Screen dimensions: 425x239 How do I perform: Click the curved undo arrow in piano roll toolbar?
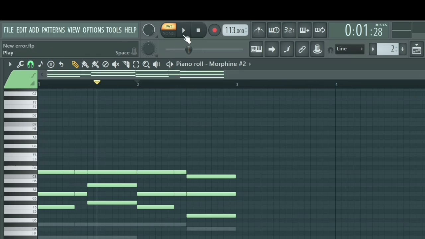point(61,64)
